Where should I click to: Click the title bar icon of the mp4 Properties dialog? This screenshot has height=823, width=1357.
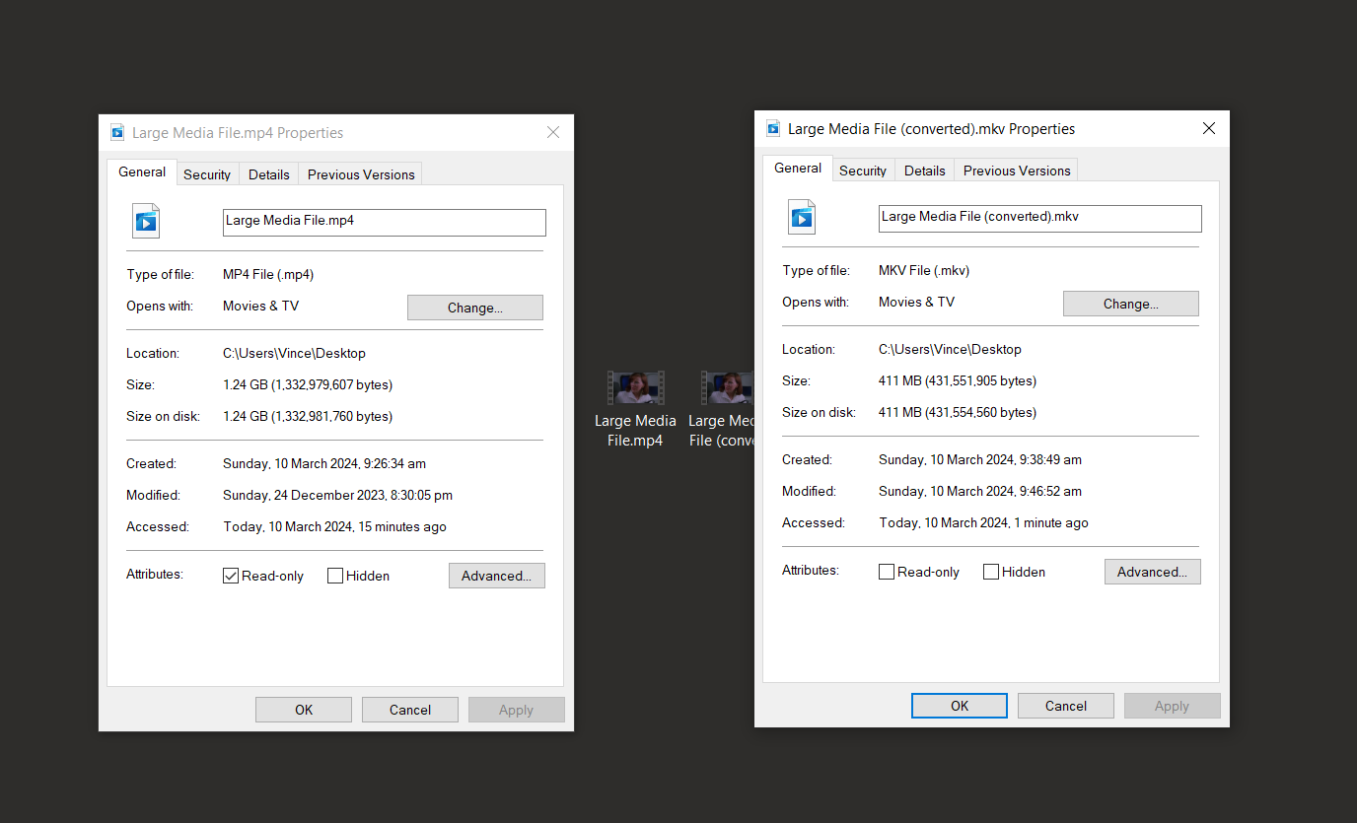(x=117, y=131)
